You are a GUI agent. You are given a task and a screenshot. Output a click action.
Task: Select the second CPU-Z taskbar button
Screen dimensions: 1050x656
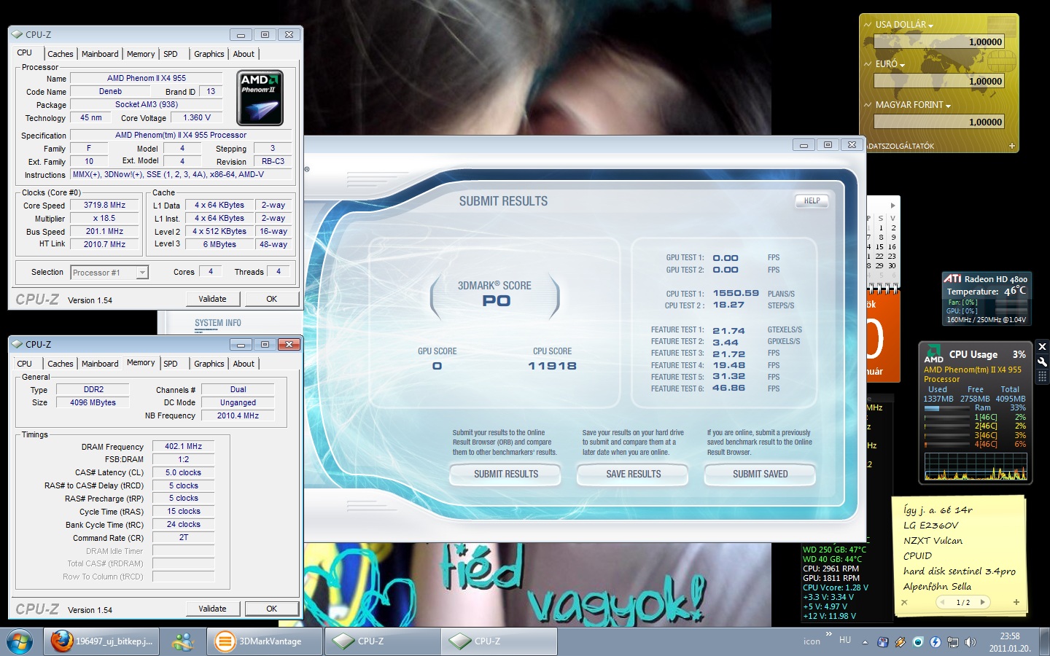(x=499, y=641)
